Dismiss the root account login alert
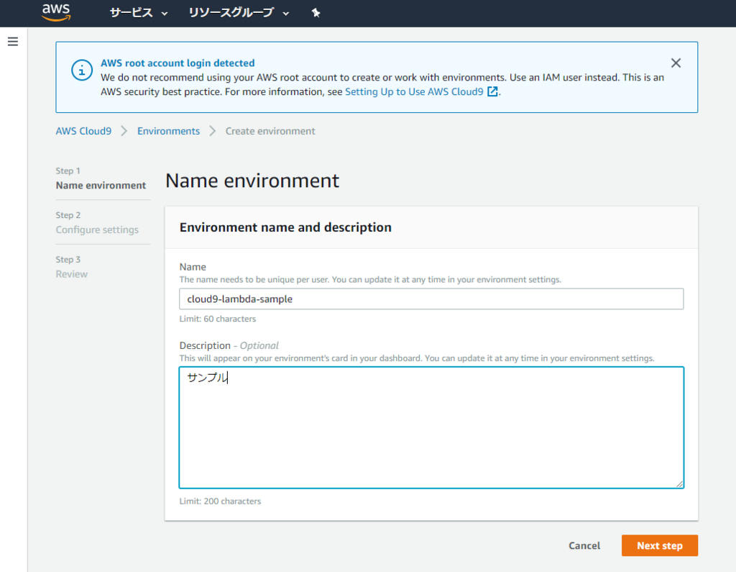Screen dimensions: 736x572 point(676,63)
